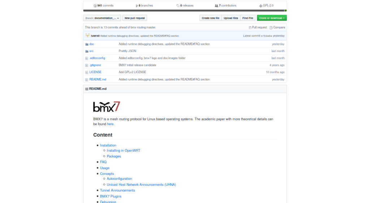Open the Branch documentation dropdown
This screenshot has height=203, width=370.
tap(102, 18)
